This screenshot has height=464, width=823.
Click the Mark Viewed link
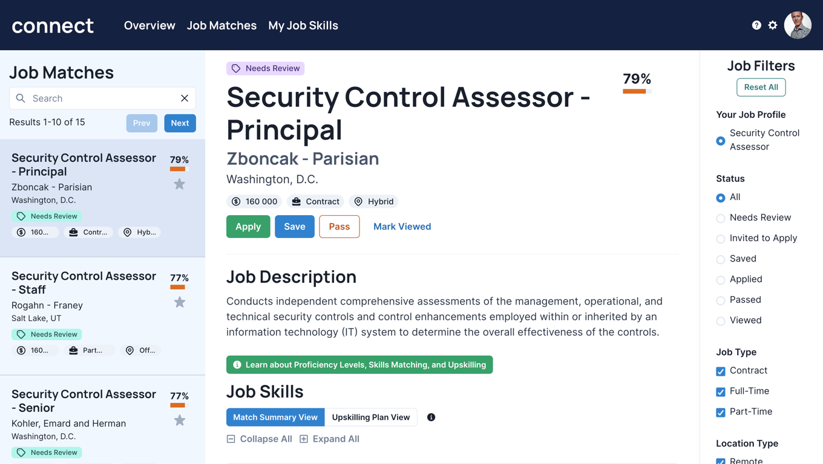click(402, 227)
